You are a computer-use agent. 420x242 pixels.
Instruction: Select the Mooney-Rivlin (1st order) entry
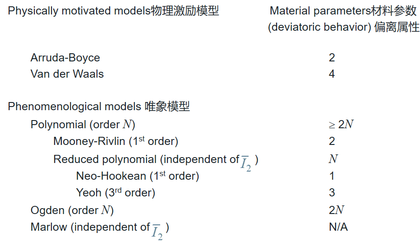point(115,141)
